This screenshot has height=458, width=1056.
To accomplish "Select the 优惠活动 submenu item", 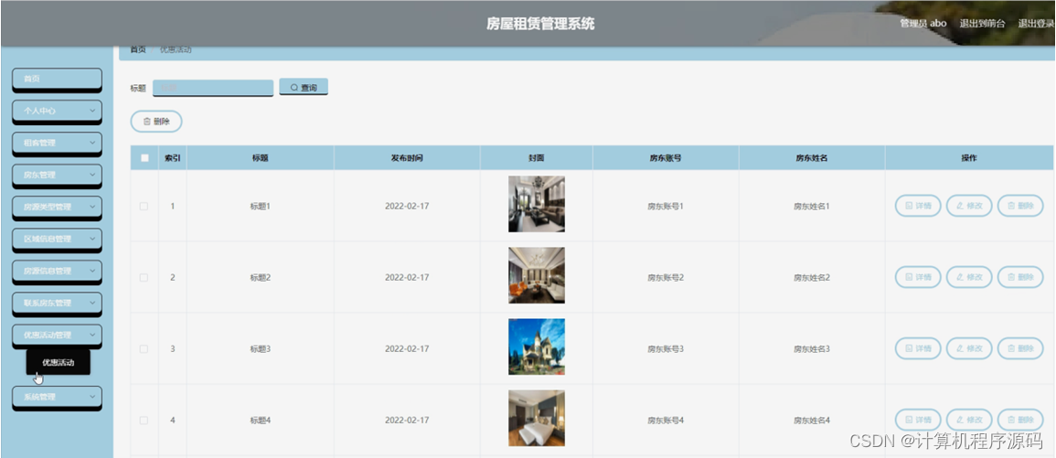I will tap(58, 362).
